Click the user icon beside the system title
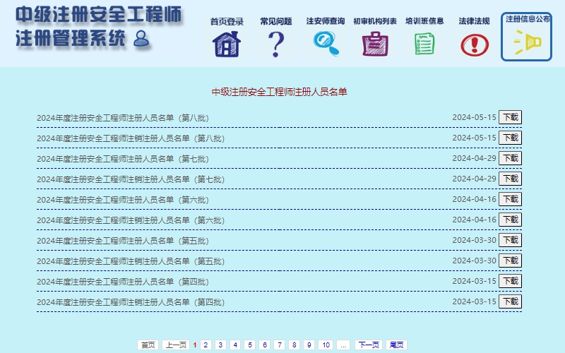 (141, 39)
